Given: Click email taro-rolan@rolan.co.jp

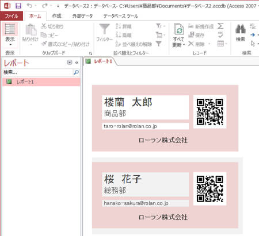Looking at the screenshot, I should (x=130, y=126).
